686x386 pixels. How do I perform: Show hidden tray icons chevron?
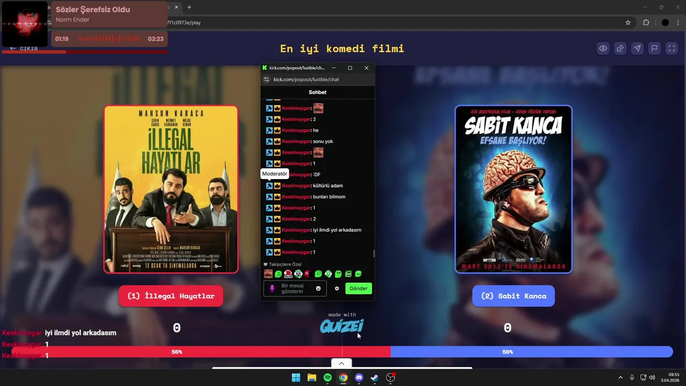(x=621, y=377)
